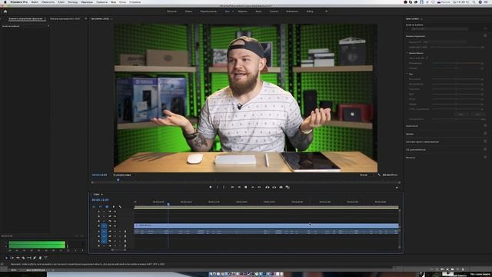
Task: Open the Клип menu
Action: click(61, 2)
